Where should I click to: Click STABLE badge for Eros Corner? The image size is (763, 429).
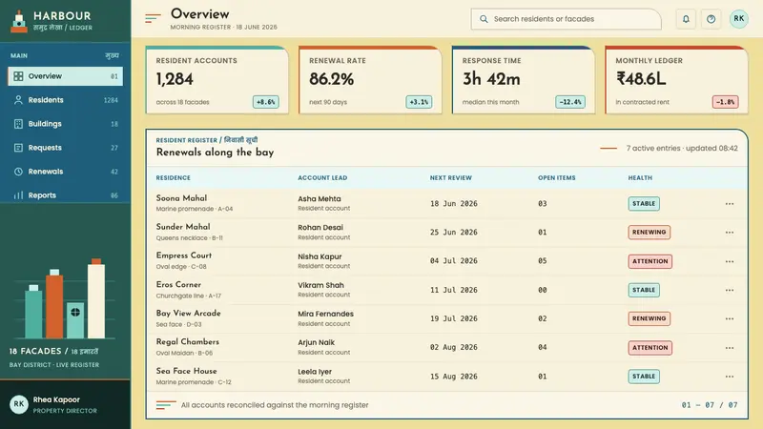tap(644, 291)
